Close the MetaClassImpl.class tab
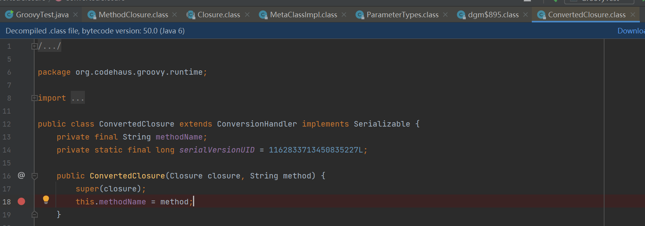The height and width of the screenshot is (226, 645). pos(344,15)
